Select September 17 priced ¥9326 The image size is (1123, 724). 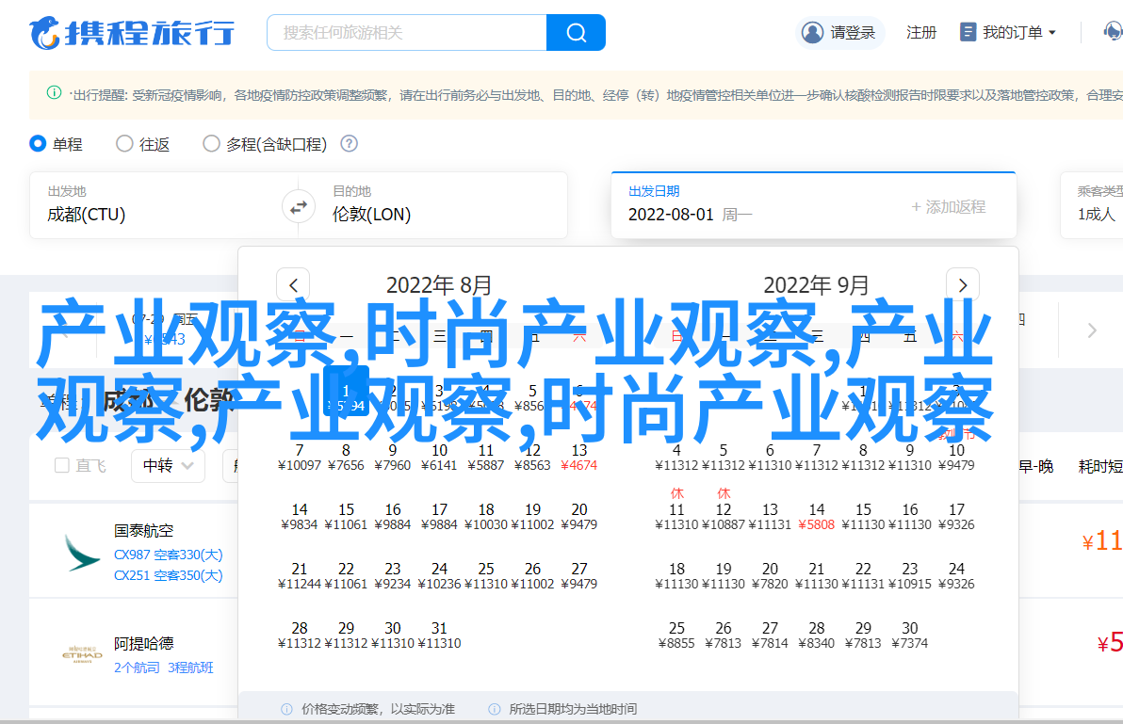click(x=956, y=517)
